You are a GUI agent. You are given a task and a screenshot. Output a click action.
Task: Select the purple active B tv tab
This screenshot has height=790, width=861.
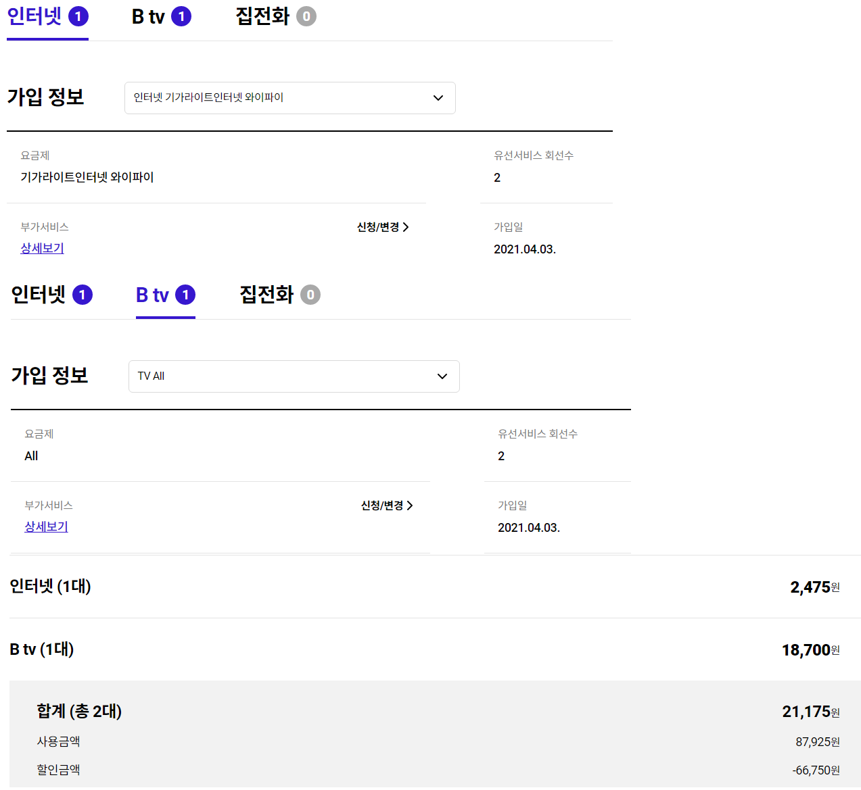(165, 295)
